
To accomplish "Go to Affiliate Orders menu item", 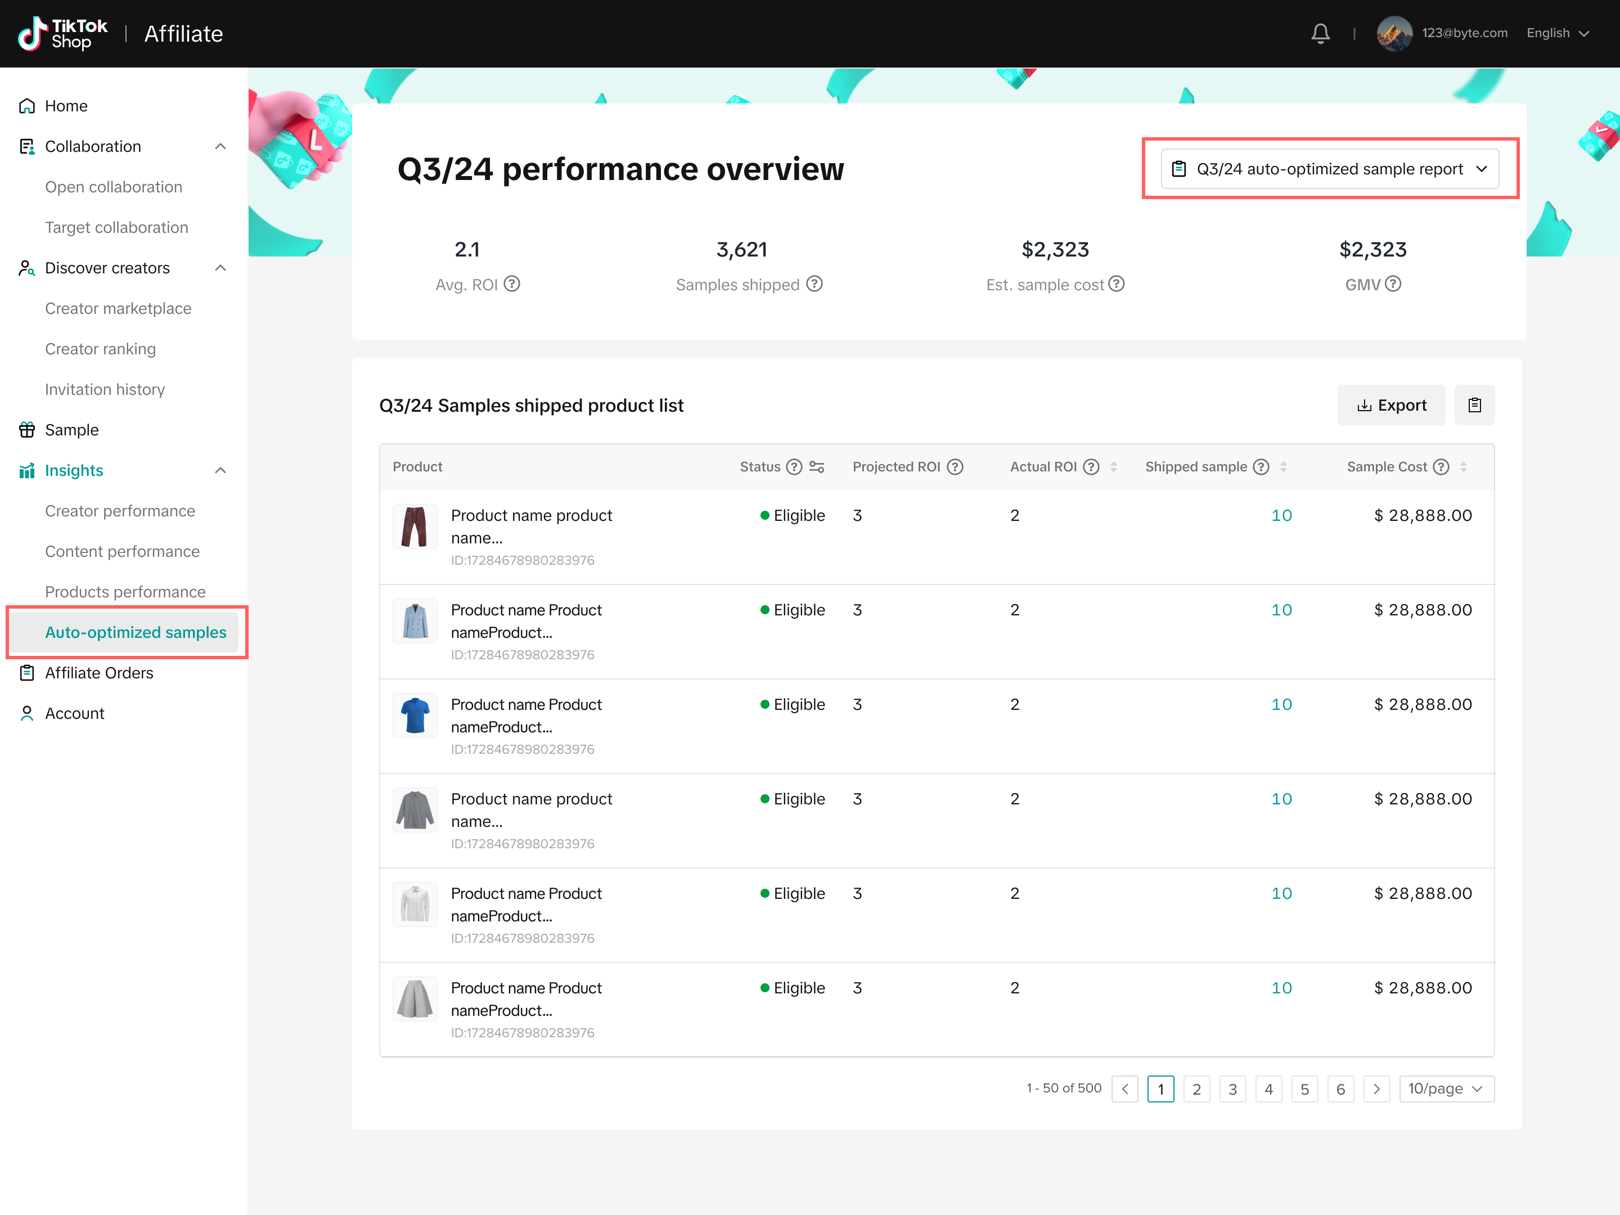I will [99, 672].
